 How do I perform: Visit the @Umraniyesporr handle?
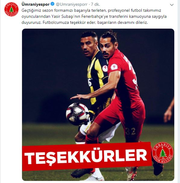pos(72,5)
